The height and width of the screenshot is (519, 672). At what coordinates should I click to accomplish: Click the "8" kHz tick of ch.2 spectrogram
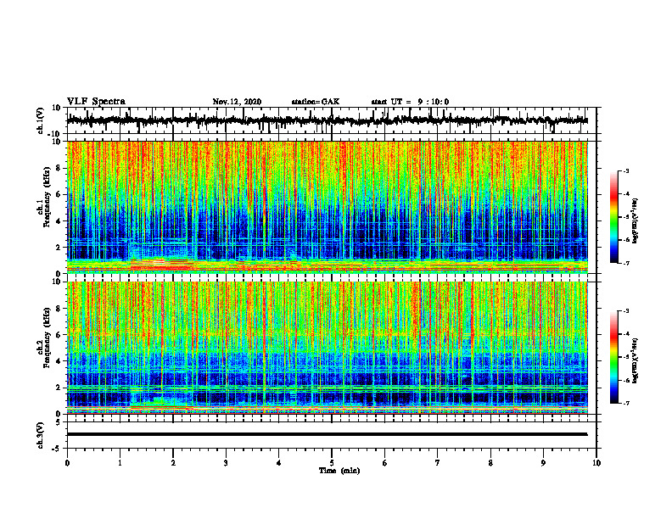click(59, 309)
